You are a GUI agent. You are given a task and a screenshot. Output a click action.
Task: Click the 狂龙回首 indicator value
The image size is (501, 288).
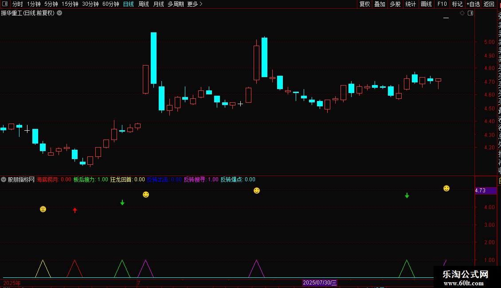point(128,179)
